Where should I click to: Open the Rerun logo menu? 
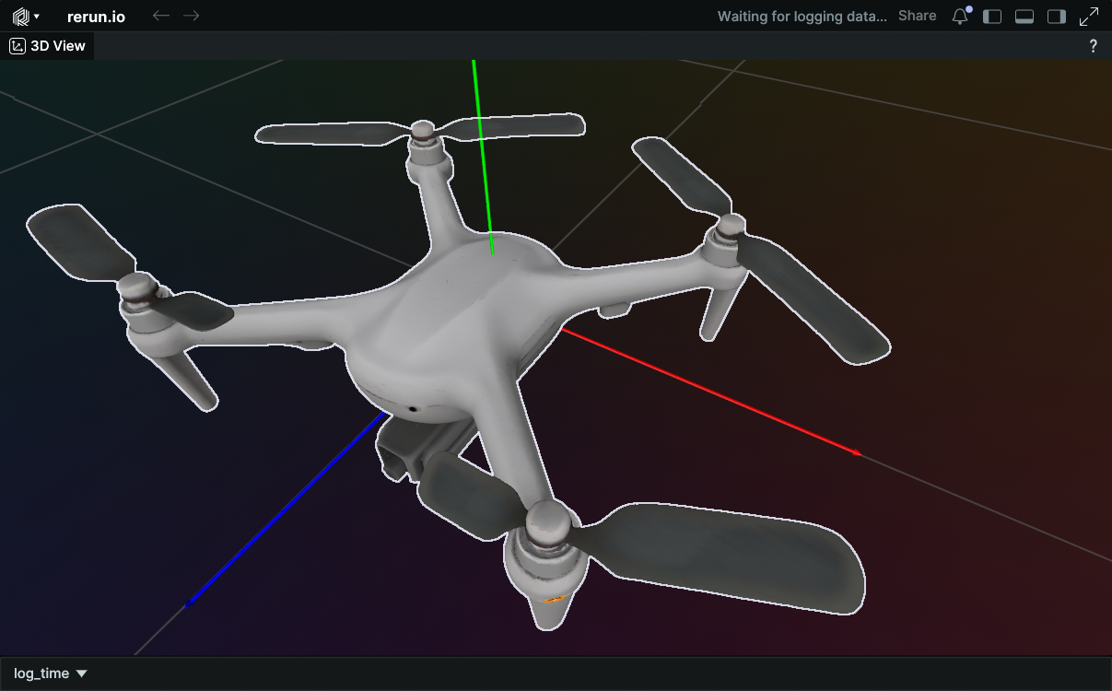tap(19, 17)
